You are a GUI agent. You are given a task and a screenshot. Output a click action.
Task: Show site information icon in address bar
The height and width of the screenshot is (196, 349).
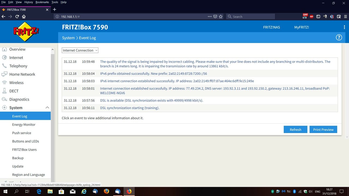pos(57,17)
